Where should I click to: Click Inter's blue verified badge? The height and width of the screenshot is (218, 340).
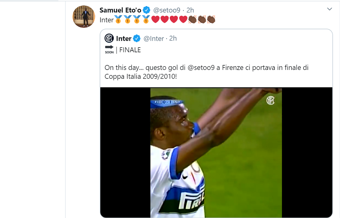[x=137, y=38]
